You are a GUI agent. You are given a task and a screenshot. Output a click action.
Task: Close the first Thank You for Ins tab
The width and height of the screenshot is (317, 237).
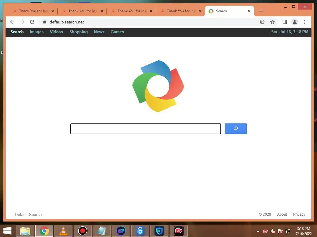[53, 11]
